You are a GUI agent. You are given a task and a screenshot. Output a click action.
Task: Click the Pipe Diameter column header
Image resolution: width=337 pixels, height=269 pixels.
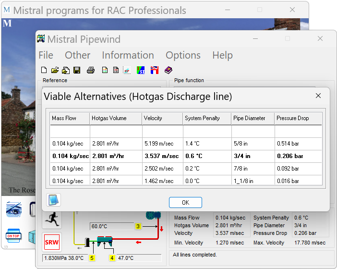click(x=253, y=118)
